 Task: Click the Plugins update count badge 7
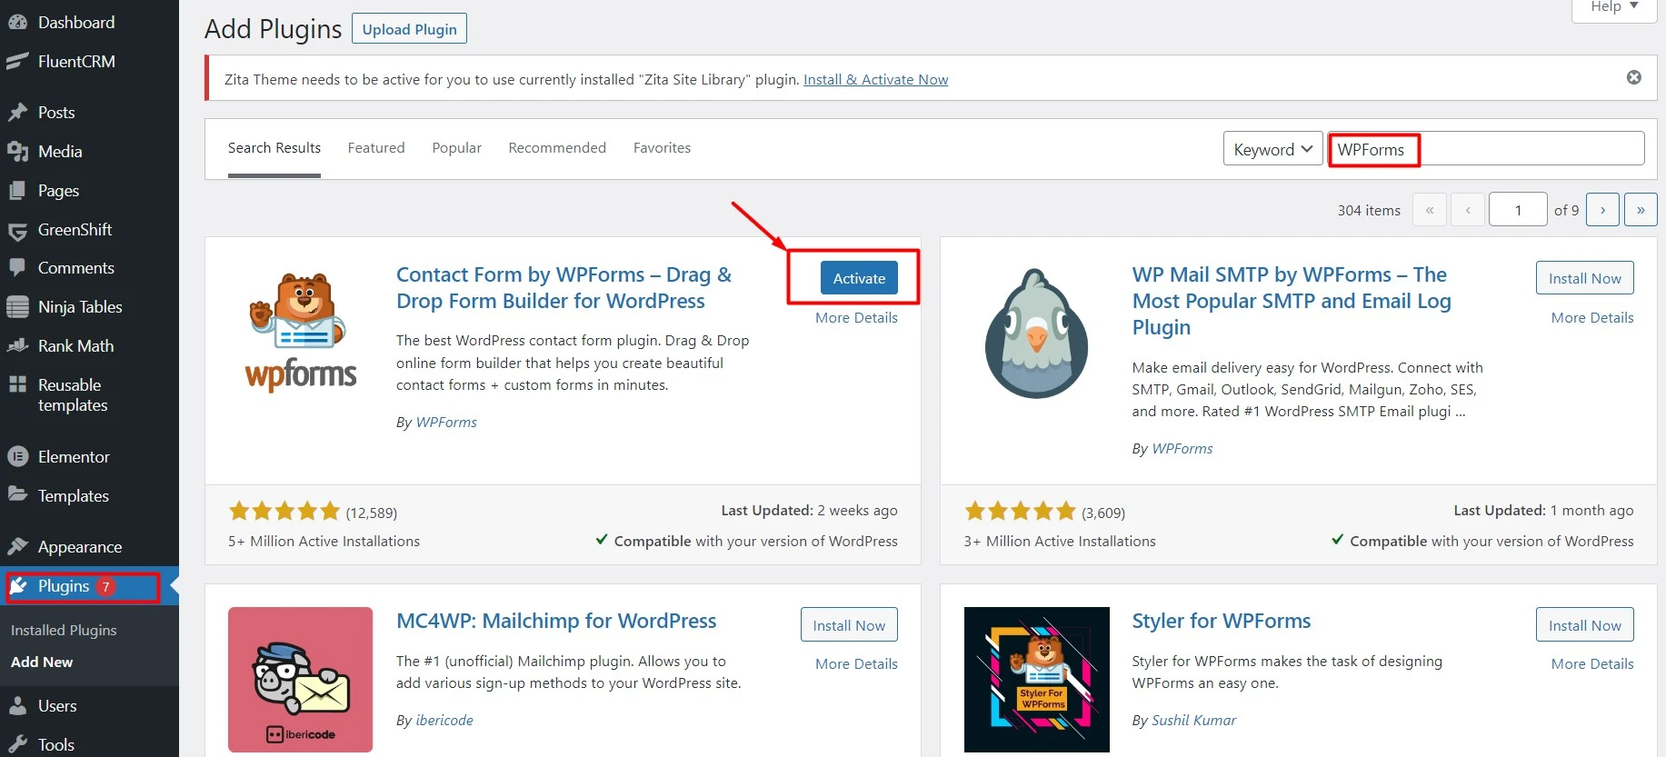pyautogui.click(x=105, y=587)
